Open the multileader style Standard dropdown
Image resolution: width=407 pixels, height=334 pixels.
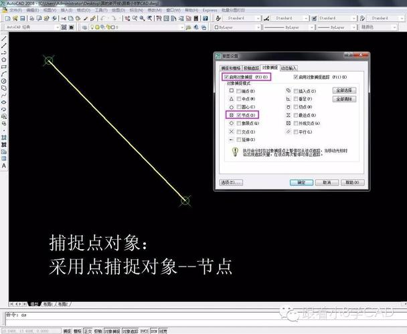click(x=386, y=19)
